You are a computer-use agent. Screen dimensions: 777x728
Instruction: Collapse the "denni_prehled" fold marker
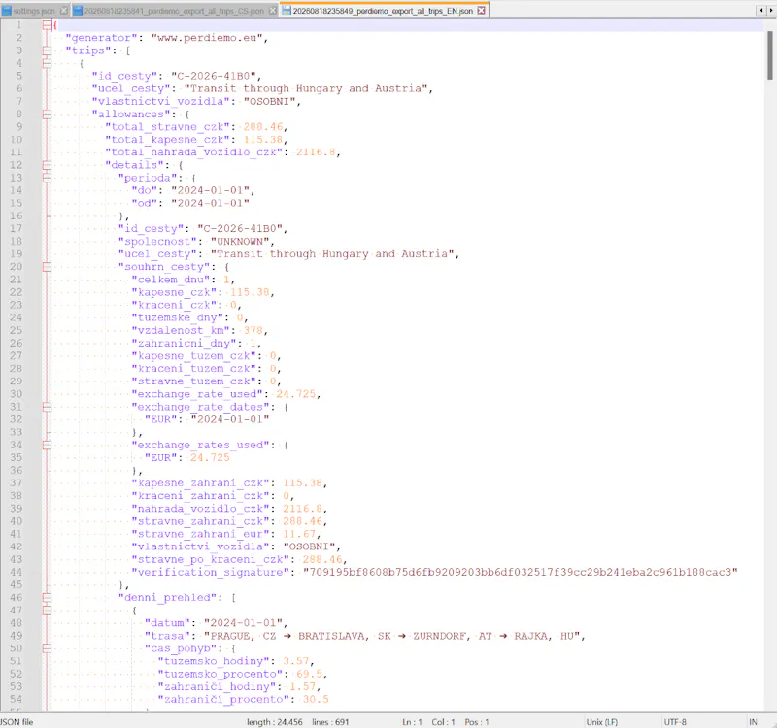point(47,598)
